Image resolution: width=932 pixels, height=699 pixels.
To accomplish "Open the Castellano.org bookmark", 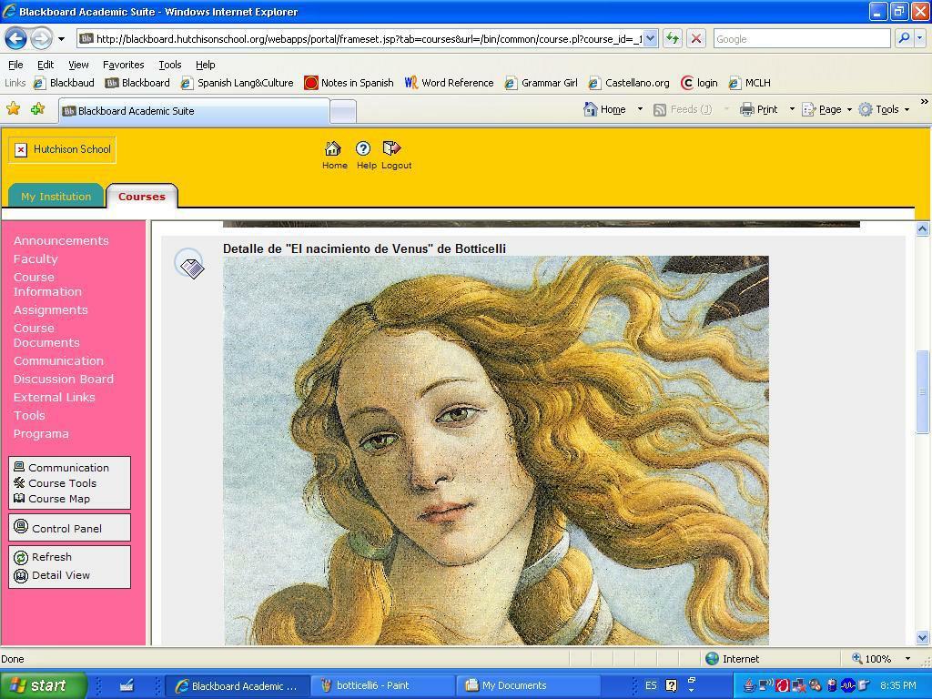I will (x=629, y=83).
